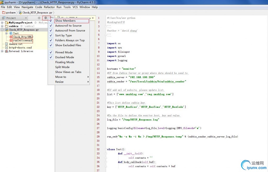Click the Project view icon in panel header
The width and height of the screenshot is (268, 172).
click(x=4, y=18)
